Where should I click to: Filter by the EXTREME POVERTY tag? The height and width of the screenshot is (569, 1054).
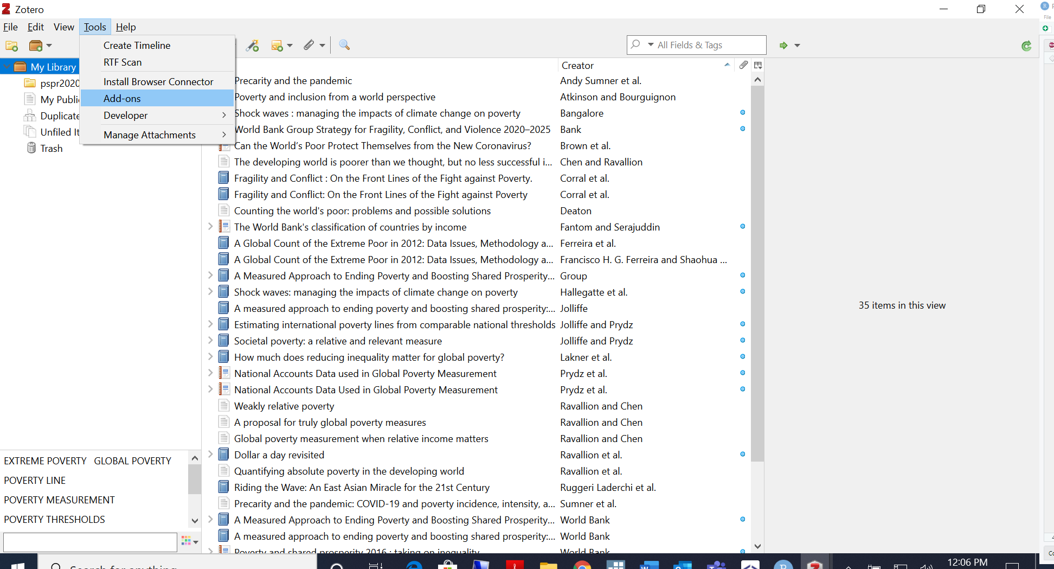point(45,461)
